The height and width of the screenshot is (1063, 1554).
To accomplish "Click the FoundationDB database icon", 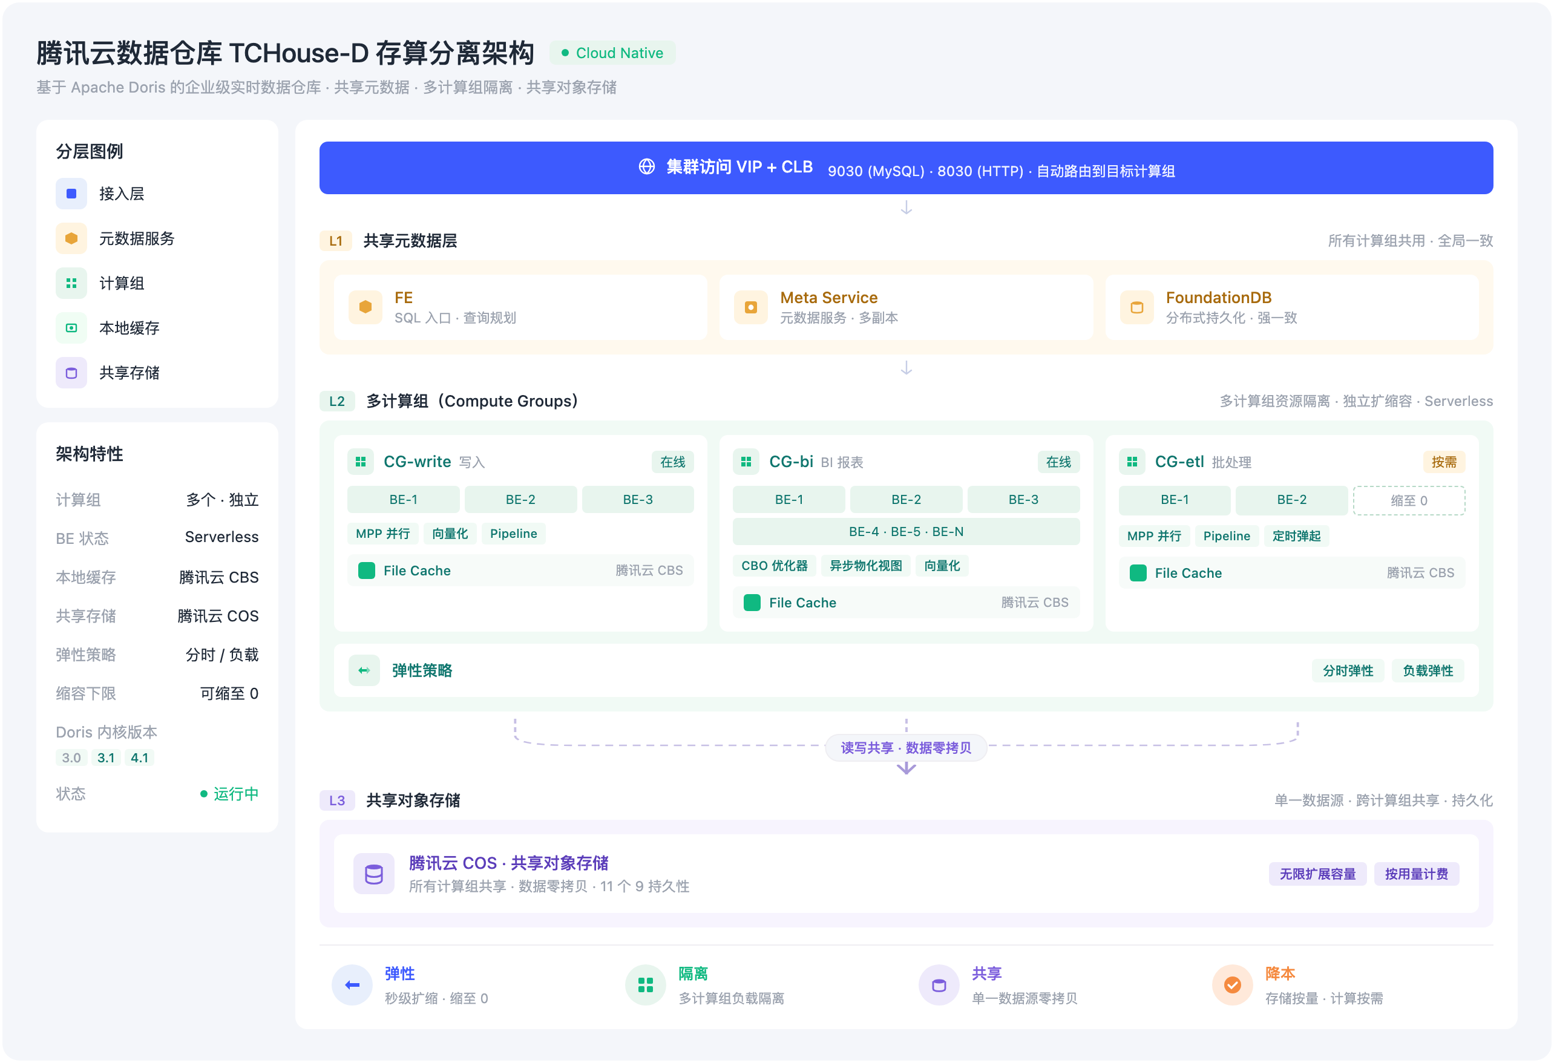I will pyautogui.click(x=1136, y=307).
